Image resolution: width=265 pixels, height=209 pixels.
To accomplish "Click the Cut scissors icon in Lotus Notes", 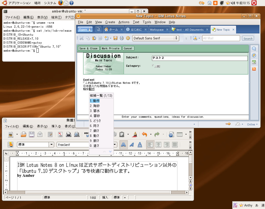I will click(x=81, y=38).
